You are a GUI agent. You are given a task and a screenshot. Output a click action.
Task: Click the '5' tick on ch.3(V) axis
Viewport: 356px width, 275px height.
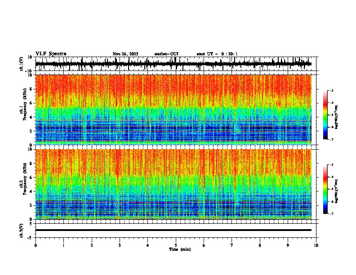coord(31,224)
